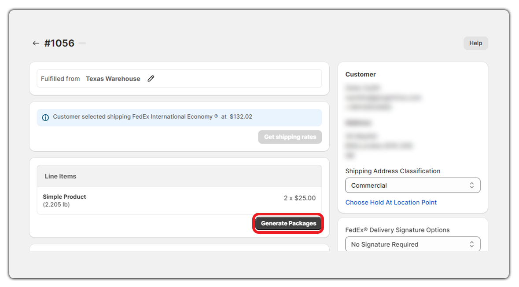519x287 pixels.
Task: Open Shipping Address Classification dropdown
Action: click(x=412, y=185)
